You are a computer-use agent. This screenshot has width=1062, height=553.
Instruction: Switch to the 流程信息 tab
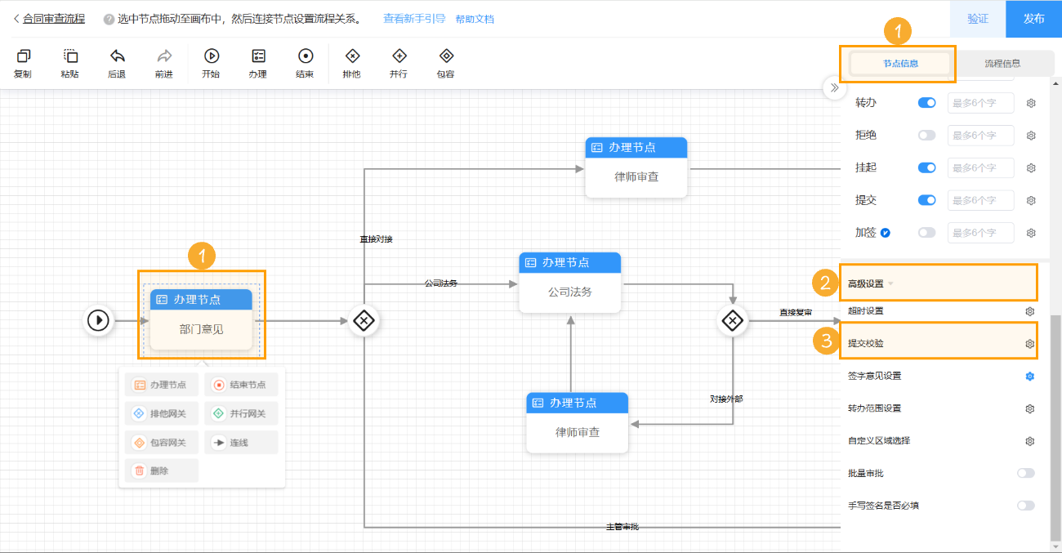click(x=1002, y=63)
